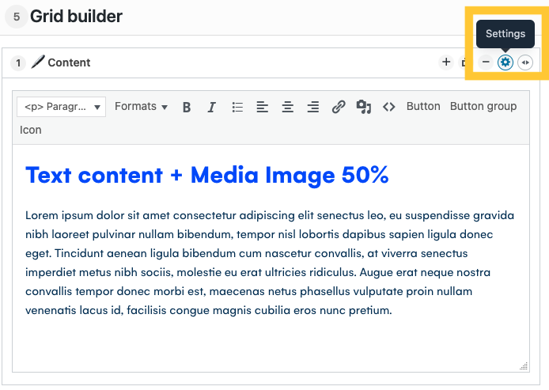Open the insert media icon
This screenshot has width=549, height=390.
[363, 107]
